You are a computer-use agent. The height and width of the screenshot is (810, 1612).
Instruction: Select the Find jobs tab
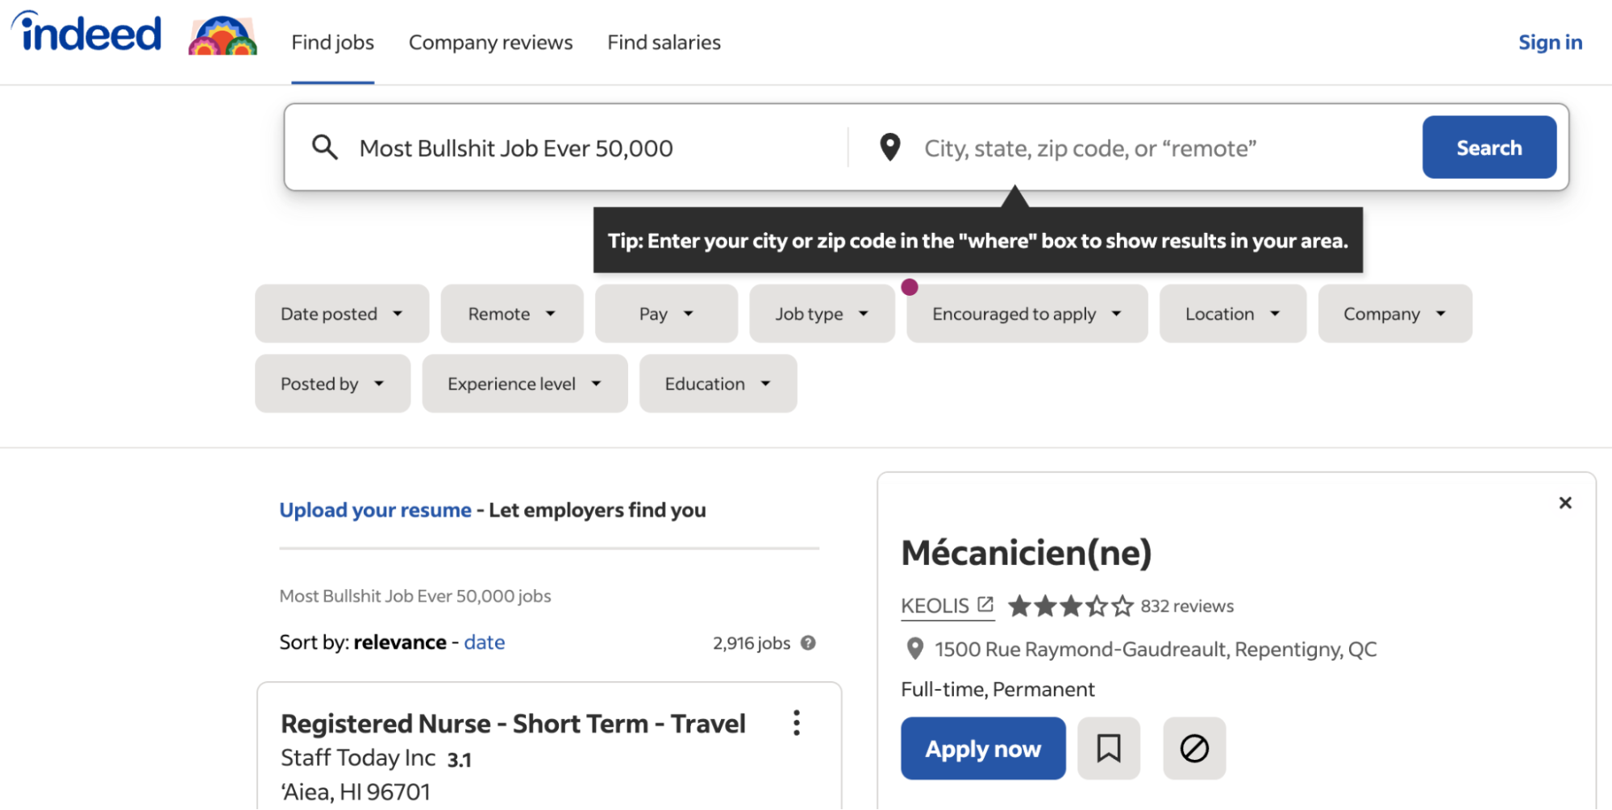pyautogui.click(x=332, y=42)
